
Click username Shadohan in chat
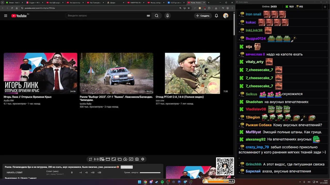click(x=254, y=102)
